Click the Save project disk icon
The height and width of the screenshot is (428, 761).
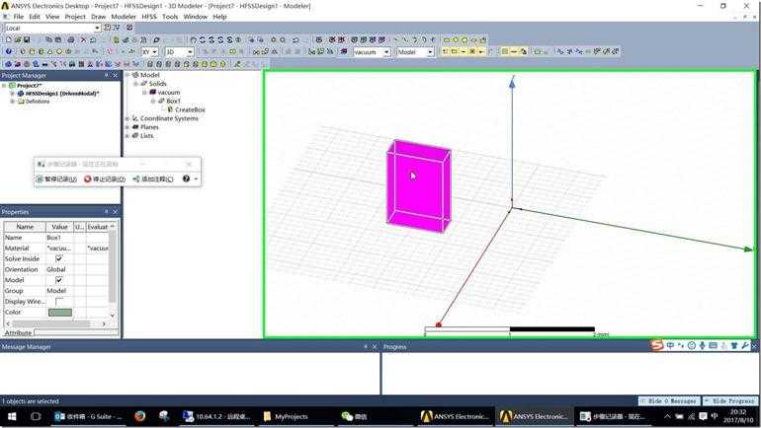click(x=27, y=39)
